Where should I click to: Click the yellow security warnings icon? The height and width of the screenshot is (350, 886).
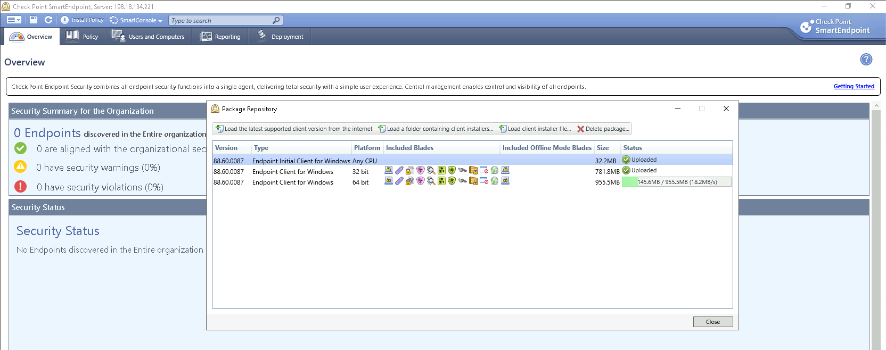(x=20, y=167)
